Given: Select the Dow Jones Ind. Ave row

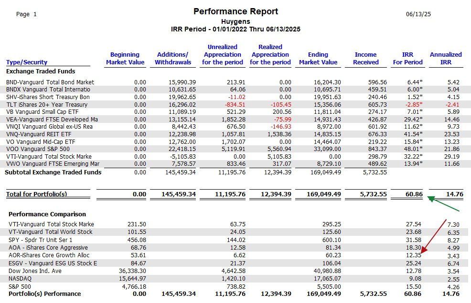Looking at the screenshot, I should [234, 271].
